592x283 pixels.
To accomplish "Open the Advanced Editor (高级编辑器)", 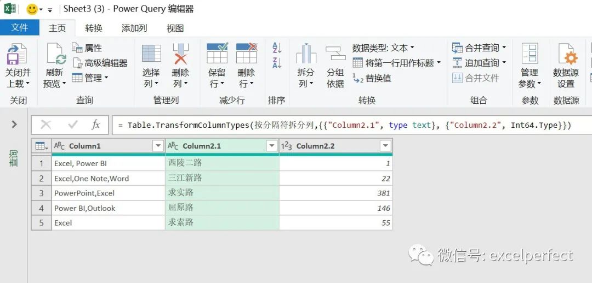I will [100, 63].
